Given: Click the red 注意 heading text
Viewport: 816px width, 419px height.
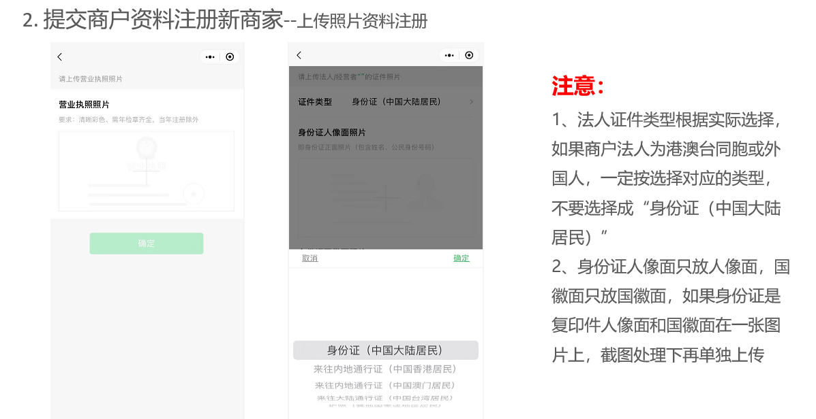Looking at the screenshot, I should tap(578, 86).
